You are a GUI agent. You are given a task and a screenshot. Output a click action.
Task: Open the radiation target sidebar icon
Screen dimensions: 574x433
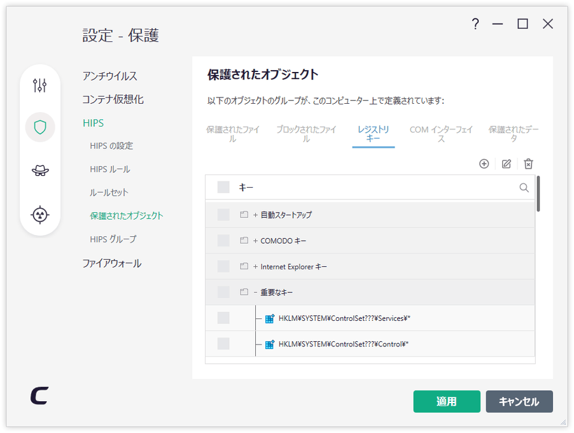(40, 215)
